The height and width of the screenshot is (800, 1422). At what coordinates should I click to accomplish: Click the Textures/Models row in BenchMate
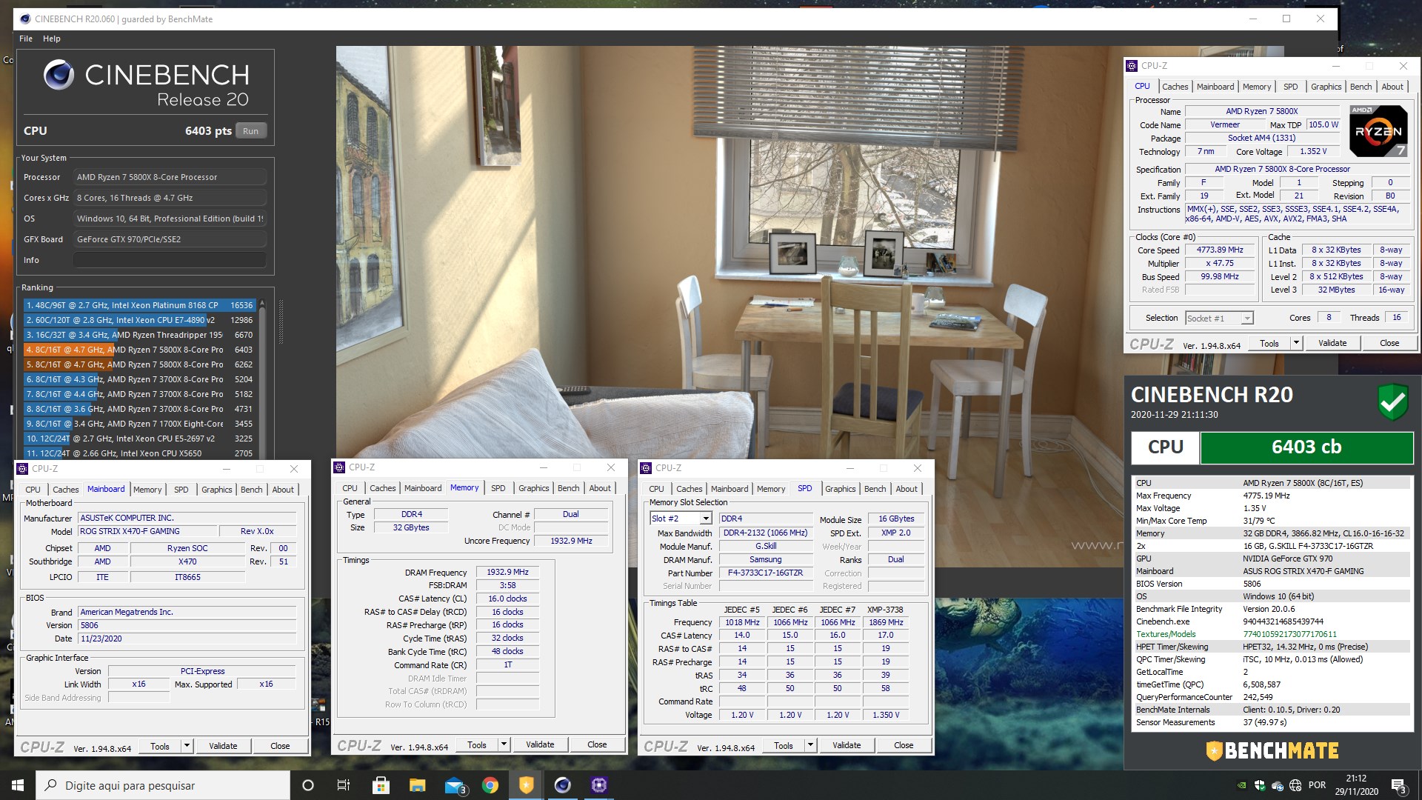point(1271,634)
